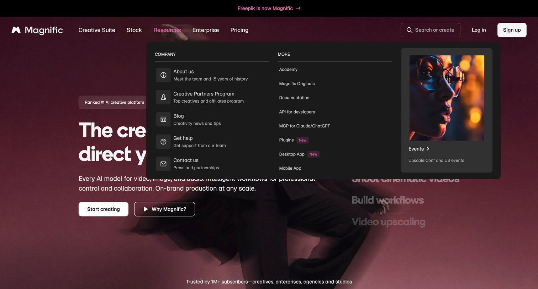
Task: Go to the Pricing page
Action: (x=239, y=30)
